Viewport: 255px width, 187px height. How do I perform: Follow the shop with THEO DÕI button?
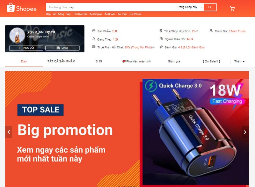coord(26,48)
